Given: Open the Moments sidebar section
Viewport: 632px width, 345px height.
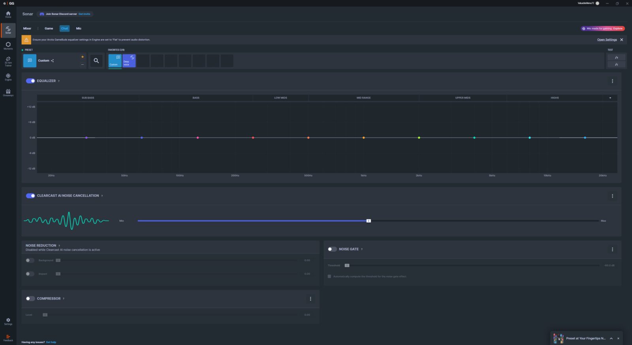Looking at the screenshot, I should [x=8, y=45].
